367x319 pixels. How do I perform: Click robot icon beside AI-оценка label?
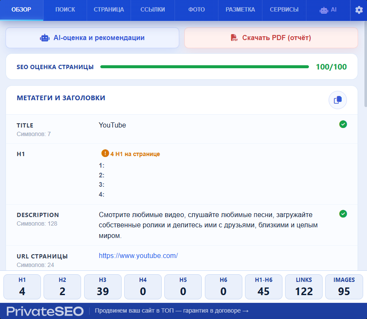point(44,38)
